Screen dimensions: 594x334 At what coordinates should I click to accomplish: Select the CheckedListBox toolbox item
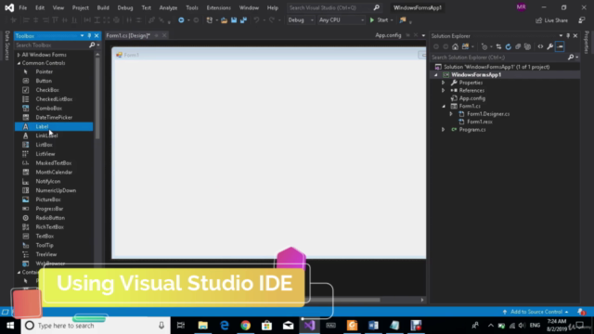54,99
